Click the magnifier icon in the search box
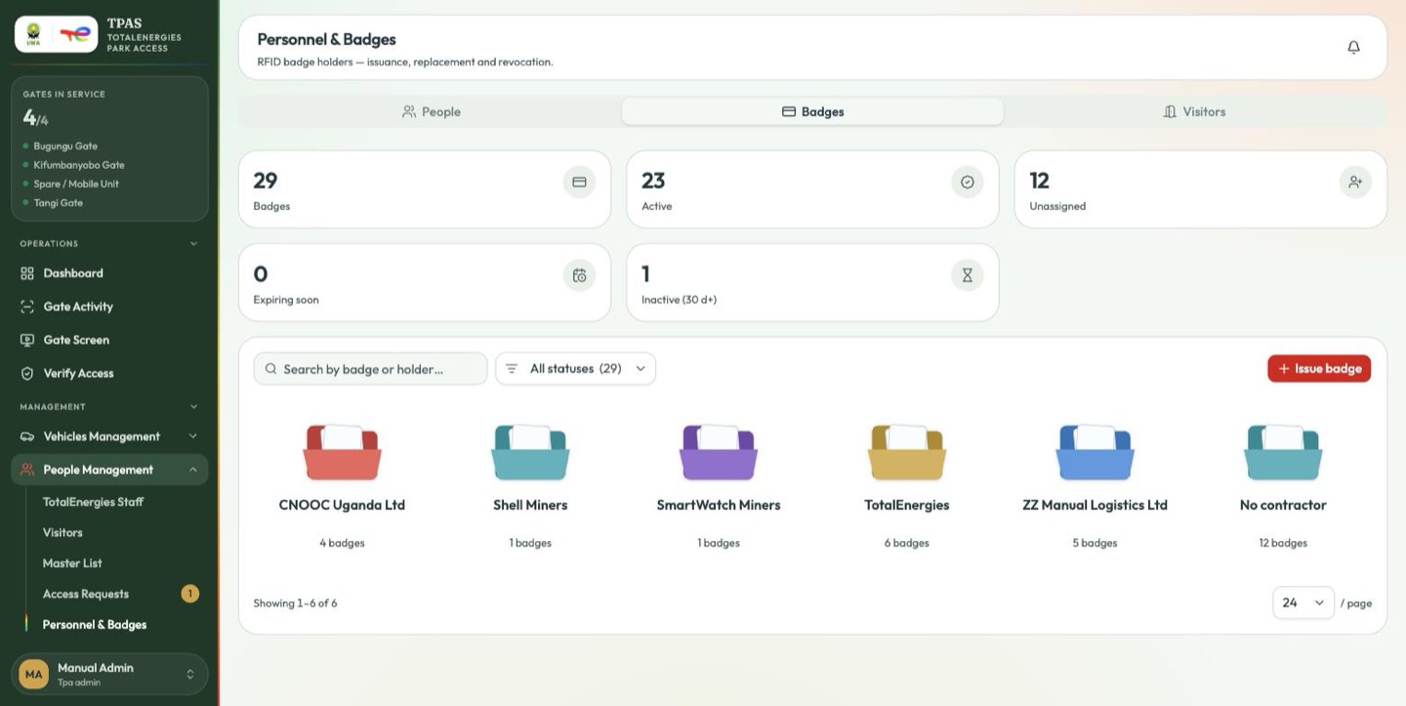Screen dimensions: 1406x706 point(271,369)
